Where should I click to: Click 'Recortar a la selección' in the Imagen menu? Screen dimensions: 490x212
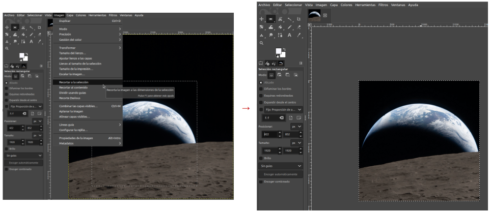[x=73, y=82]
